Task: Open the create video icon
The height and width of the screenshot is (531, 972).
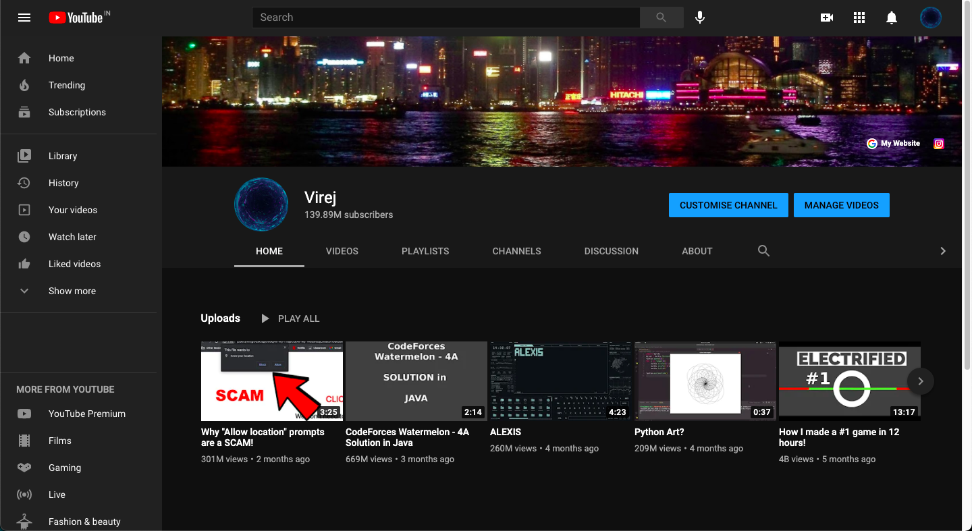Action: [x=827, y=17]
